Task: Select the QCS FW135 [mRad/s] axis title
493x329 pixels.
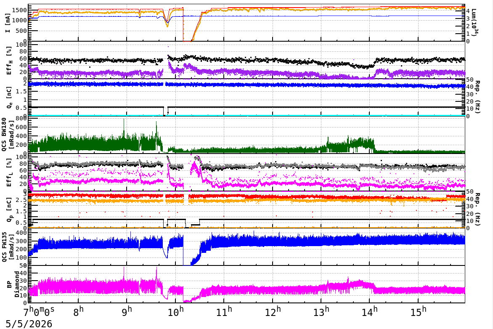Action: point(8,247)
